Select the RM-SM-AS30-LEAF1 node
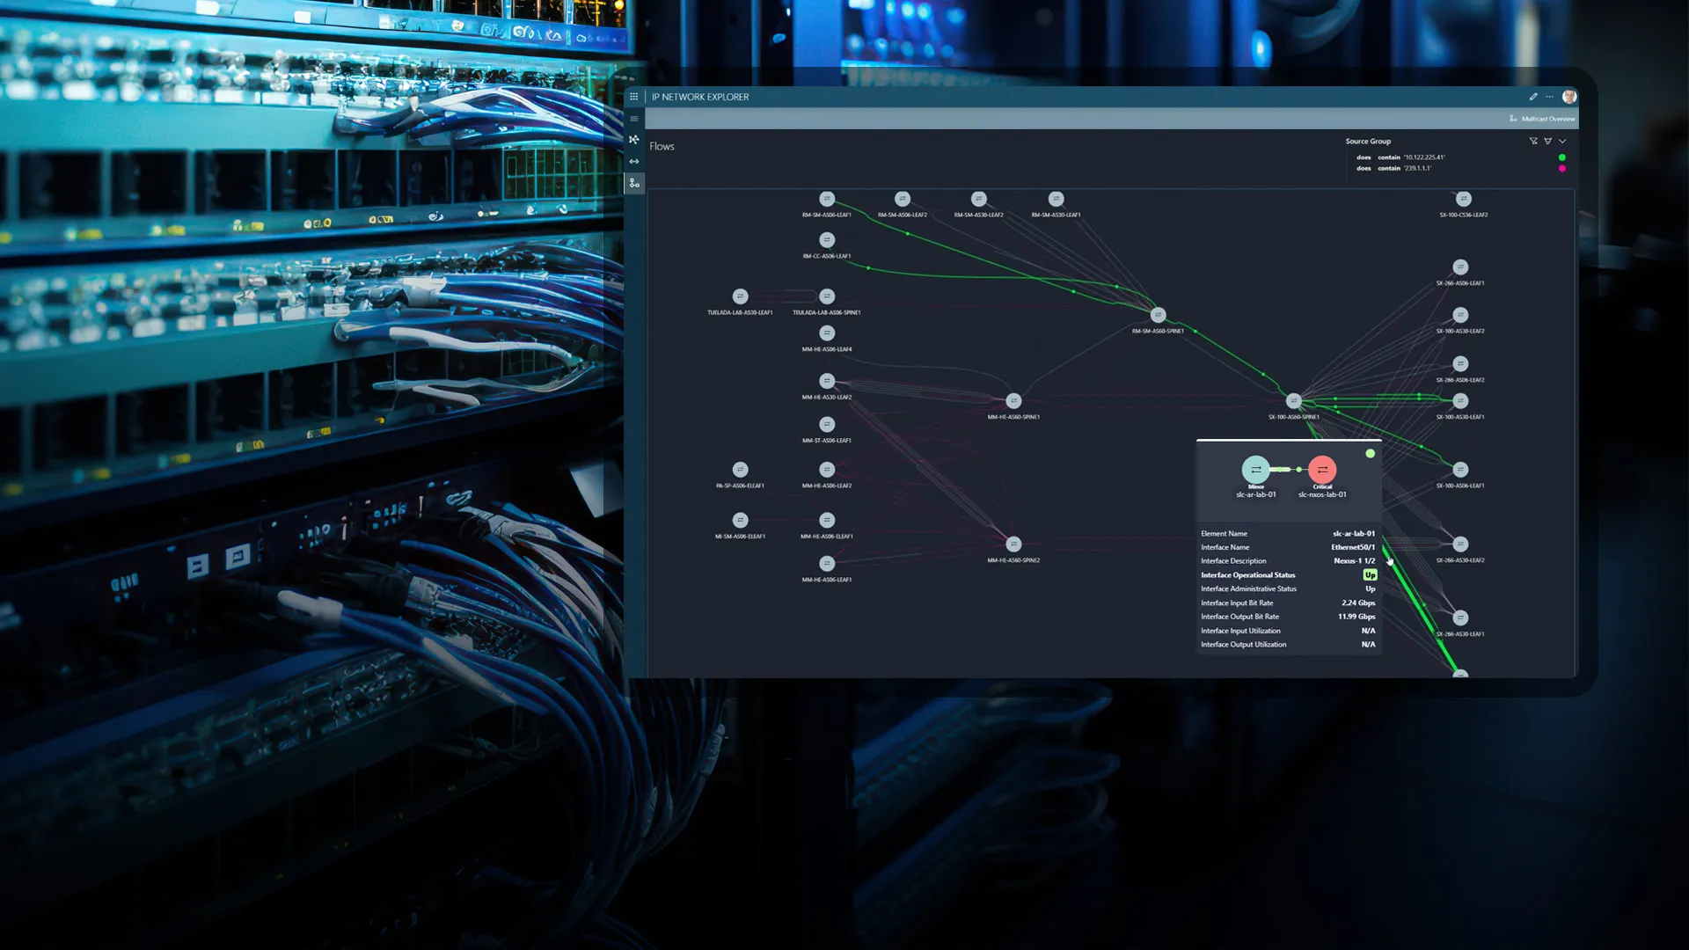Image resolution: width=1689 pixels, height=950 pixels. (x=1057, y=199)
